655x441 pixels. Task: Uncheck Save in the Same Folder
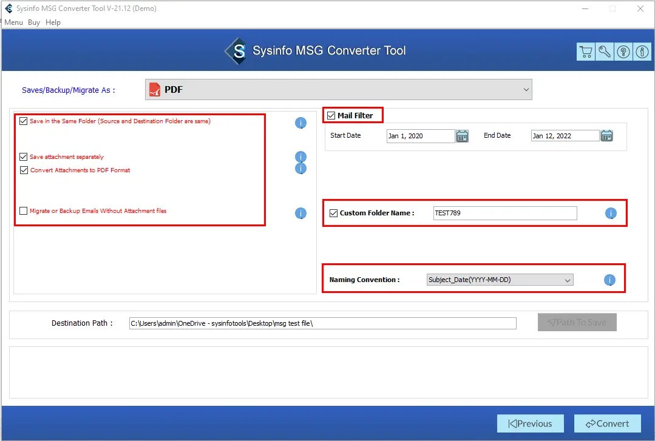click(x=24, y=121)
